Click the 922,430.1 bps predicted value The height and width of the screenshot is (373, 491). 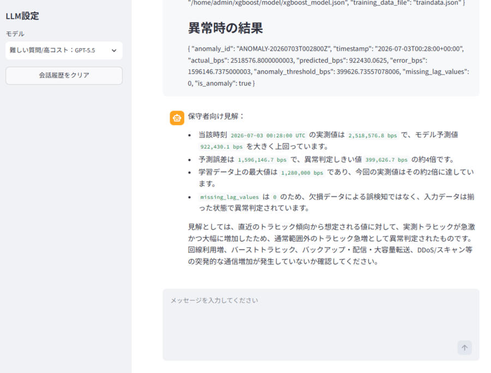221,147
